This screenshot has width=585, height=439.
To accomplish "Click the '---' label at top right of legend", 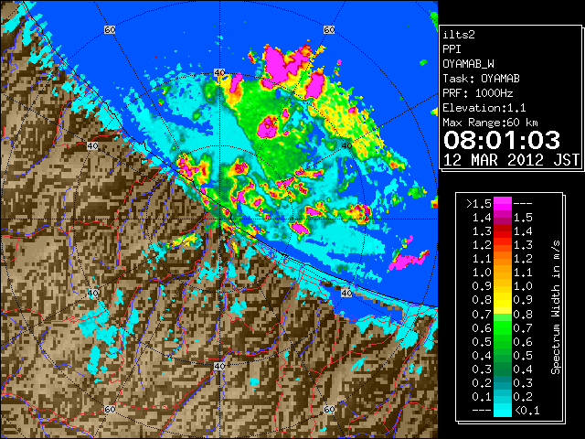I will coord(523,204).
